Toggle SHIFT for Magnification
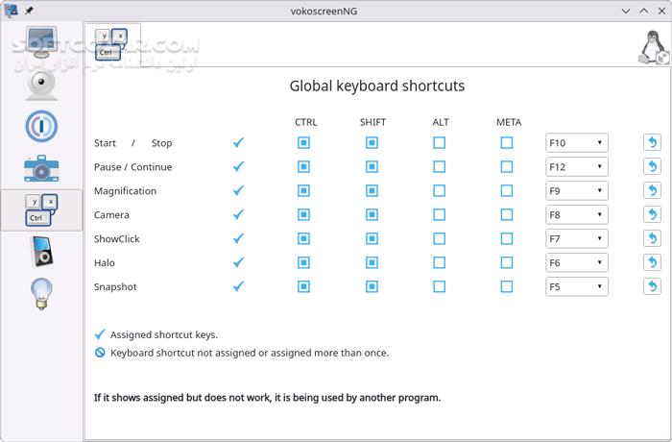The image size is (672, 442). coord(372,190)
